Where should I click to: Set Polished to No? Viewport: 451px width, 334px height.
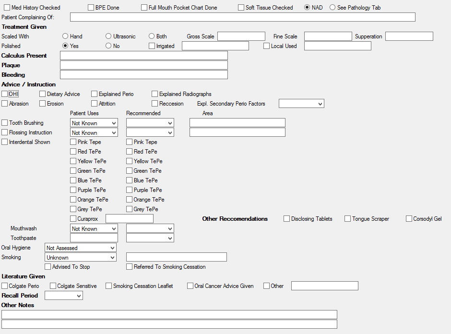108,46
